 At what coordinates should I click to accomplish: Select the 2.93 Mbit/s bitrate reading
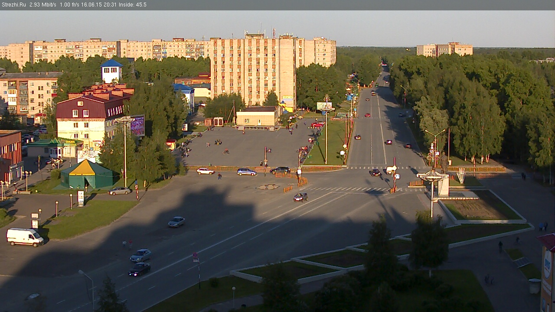pos(43,5)
